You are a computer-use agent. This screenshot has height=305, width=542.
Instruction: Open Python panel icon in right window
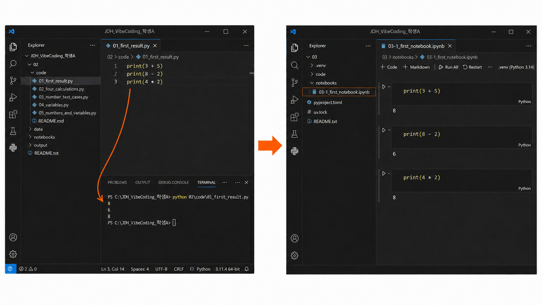295,151
